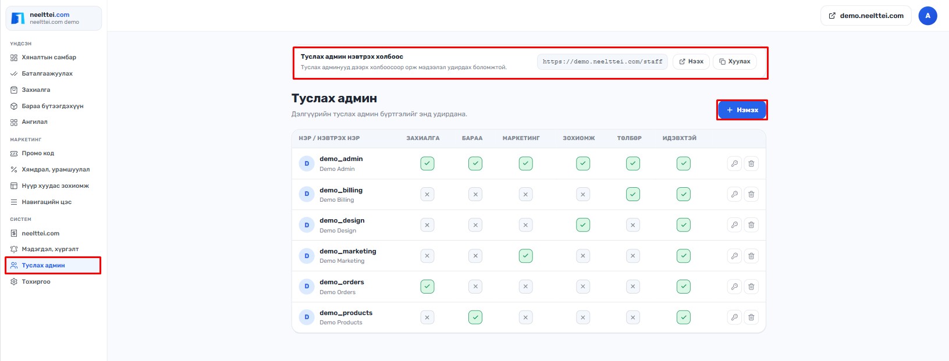949x361 pixels.
Task: Open the user avatar A menu
Action: 927,16
